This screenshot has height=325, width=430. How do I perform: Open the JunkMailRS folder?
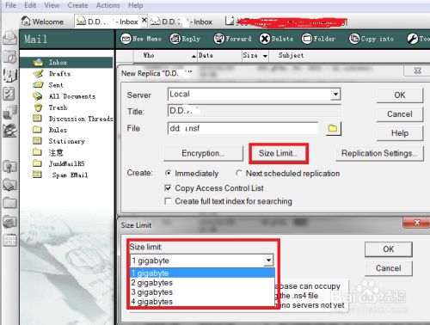point(66,163)
